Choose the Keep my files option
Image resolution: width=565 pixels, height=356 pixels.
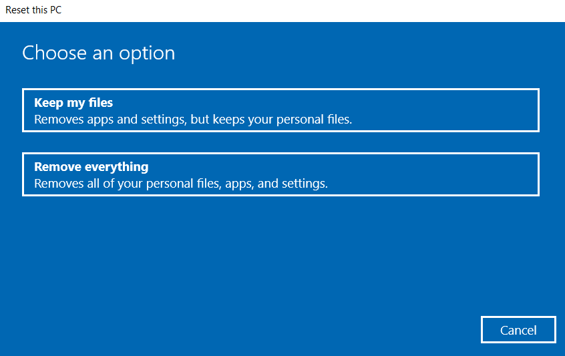280,110
